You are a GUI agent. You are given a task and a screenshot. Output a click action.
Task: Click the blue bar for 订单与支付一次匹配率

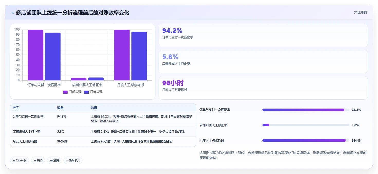pyautogui.click(x=53, y=56)
